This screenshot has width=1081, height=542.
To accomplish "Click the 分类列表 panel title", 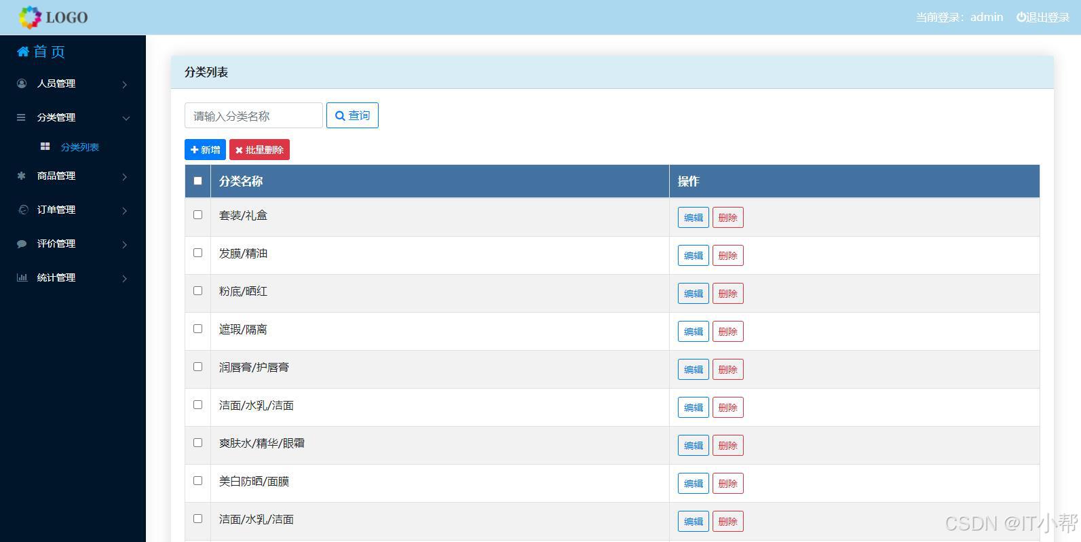I will pos(206,72).
